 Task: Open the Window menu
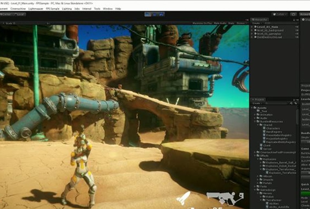(108, 9)
